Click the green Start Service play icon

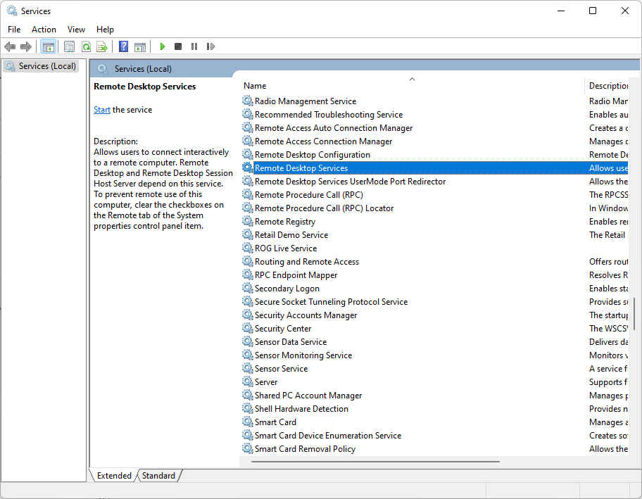(163, 46)
